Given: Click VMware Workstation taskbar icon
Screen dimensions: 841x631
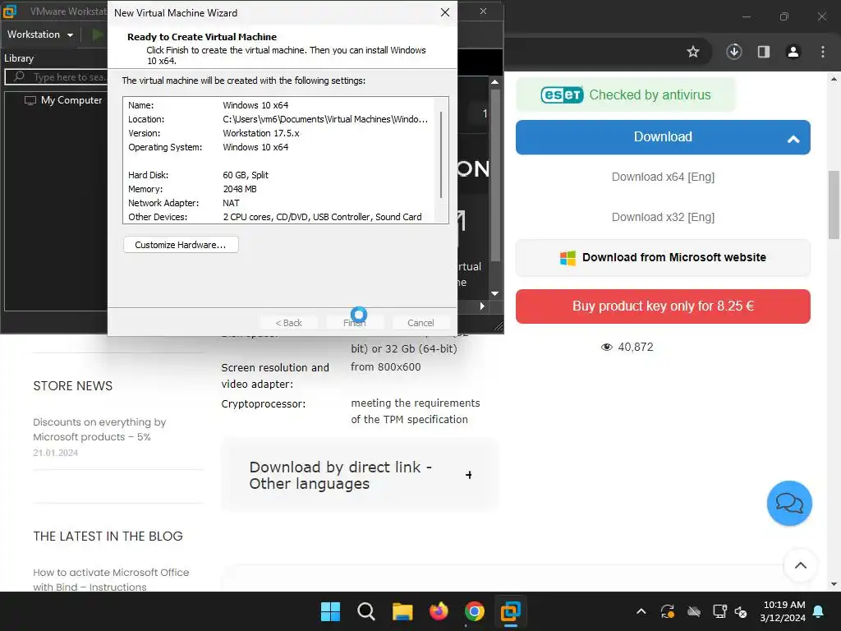Looking at the screenshot, I should (510, 611).
